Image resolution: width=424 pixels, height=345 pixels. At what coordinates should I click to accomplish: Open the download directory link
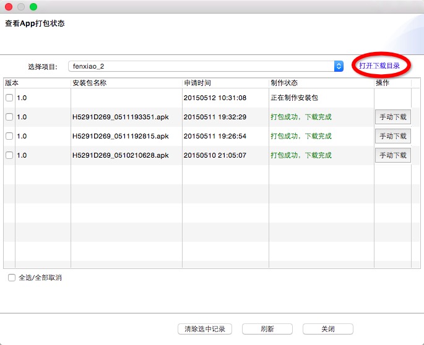pyautogui.click(x=379, y=66)
